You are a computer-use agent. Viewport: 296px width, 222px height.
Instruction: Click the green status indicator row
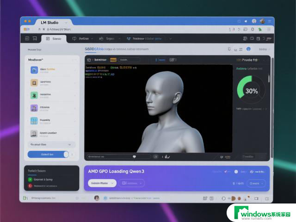[40, 179]
